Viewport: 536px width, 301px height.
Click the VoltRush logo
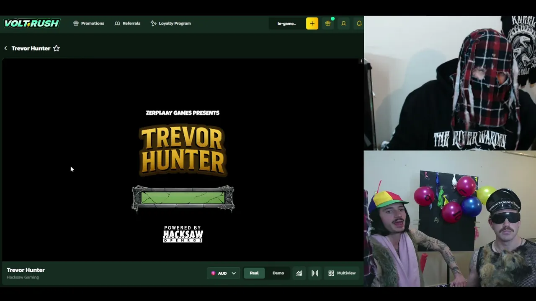[x=32, y=23]
